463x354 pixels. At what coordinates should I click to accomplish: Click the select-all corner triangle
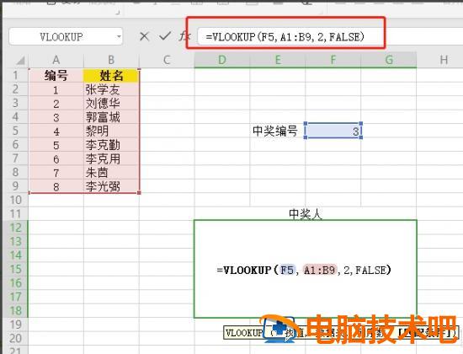[20, 61]
